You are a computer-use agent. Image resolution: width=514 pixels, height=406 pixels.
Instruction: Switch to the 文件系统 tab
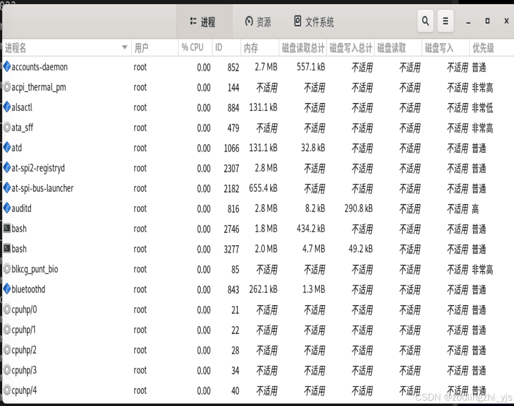pyautogui.click(x=314, y=22)
